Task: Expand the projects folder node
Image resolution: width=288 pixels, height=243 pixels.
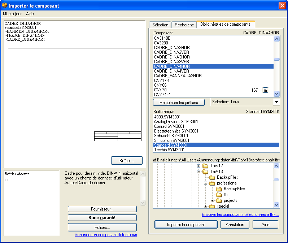Action: tap(212, 200)
